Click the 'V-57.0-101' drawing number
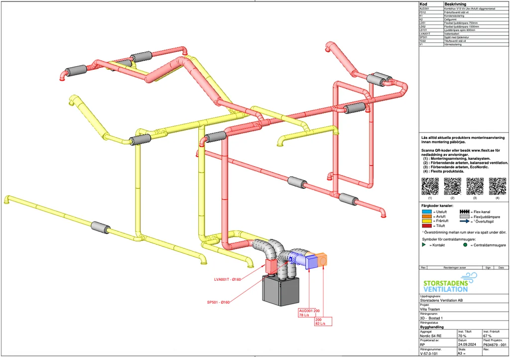Screen dimensions: 510x357 [430, 354]
